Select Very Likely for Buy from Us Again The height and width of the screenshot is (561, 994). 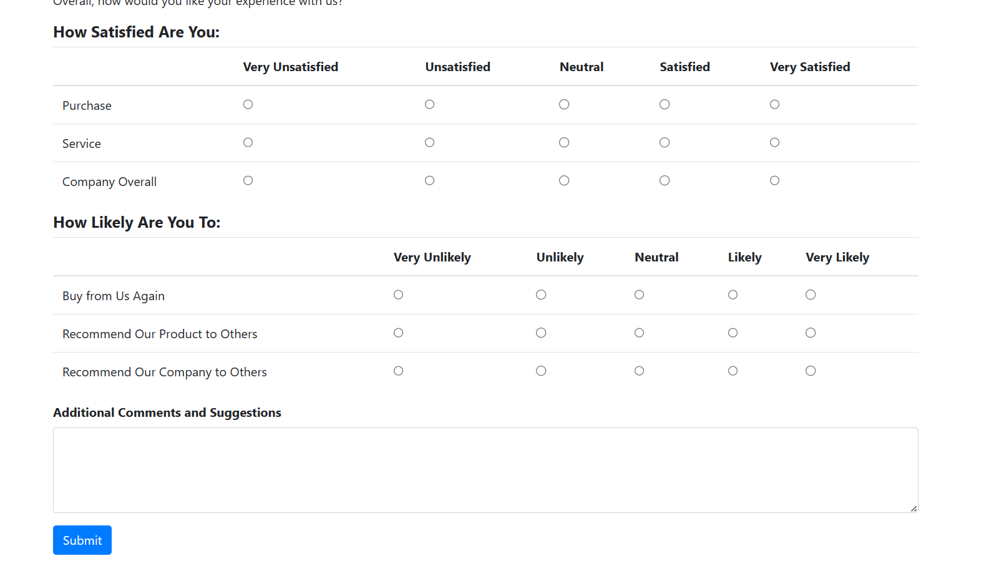[x=810, y=295]
